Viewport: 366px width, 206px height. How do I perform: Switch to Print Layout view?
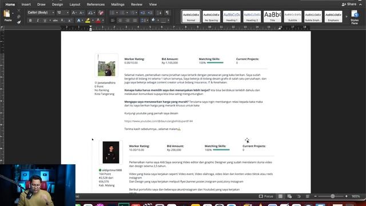coord(280,196)
